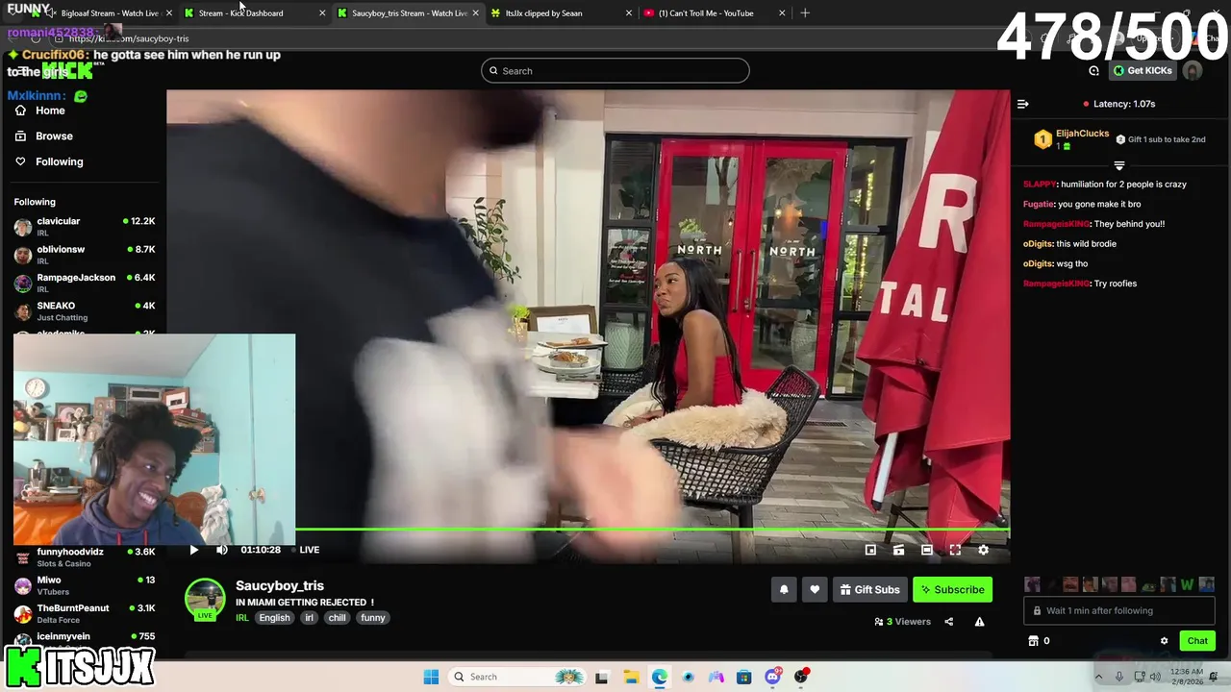
Task: Click the Get KICKs button
Action: [x=1143, y=70]
